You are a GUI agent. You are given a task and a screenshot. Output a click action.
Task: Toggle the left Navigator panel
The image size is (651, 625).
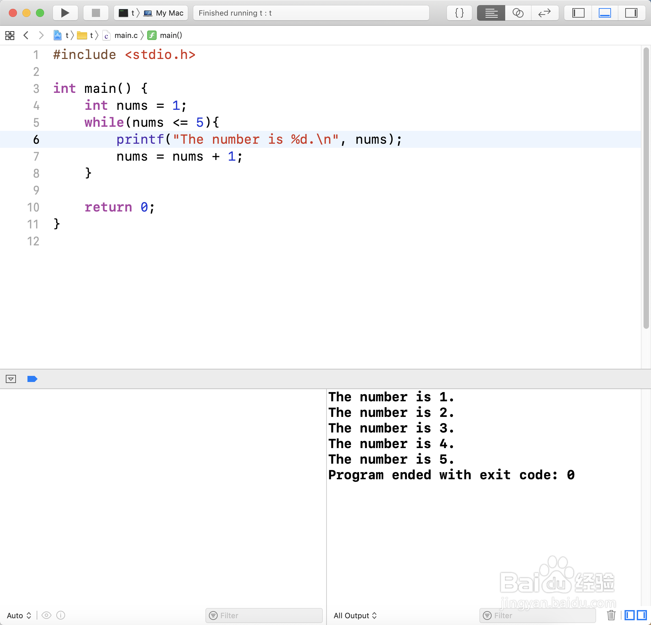click(578, 13)
